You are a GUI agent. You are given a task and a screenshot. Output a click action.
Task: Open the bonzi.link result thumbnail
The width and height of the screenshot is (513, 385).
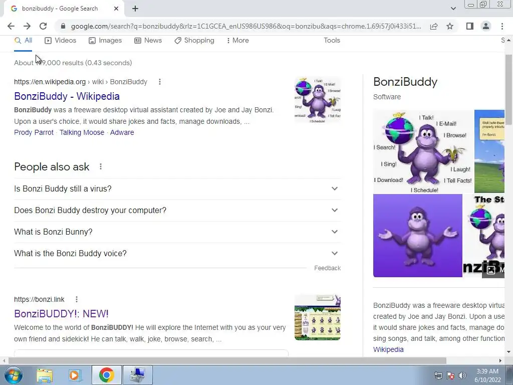pos(318,317)
